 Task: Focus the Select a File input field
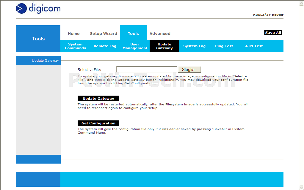coord(147,69)
